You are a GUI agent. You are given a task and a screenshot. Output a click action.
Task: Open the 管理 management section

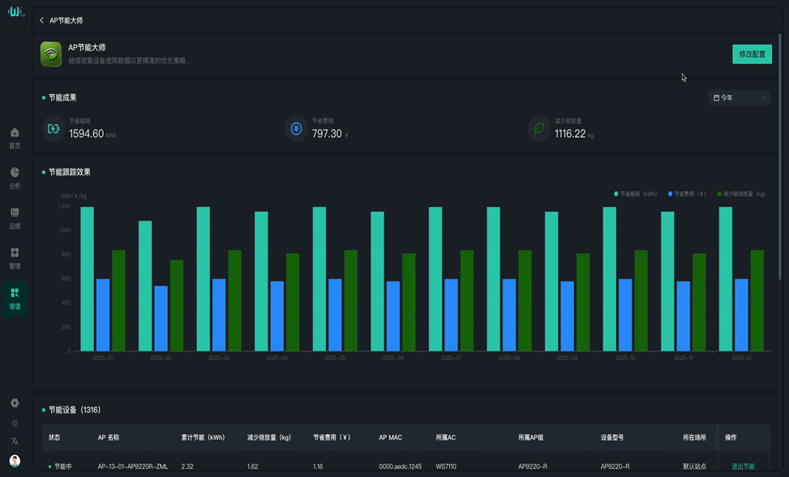point(15,257)
